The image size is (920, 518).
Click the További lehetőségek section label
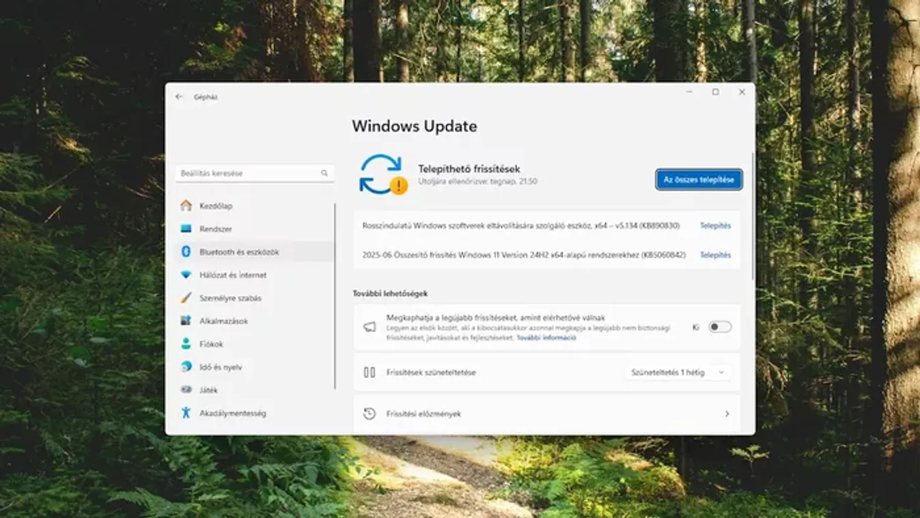click(x=390, y=293)
